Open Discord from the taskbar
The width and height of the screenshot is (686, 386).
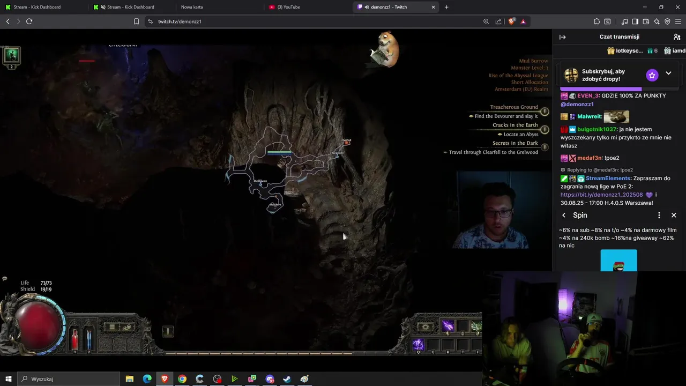[x=270, y=379]
